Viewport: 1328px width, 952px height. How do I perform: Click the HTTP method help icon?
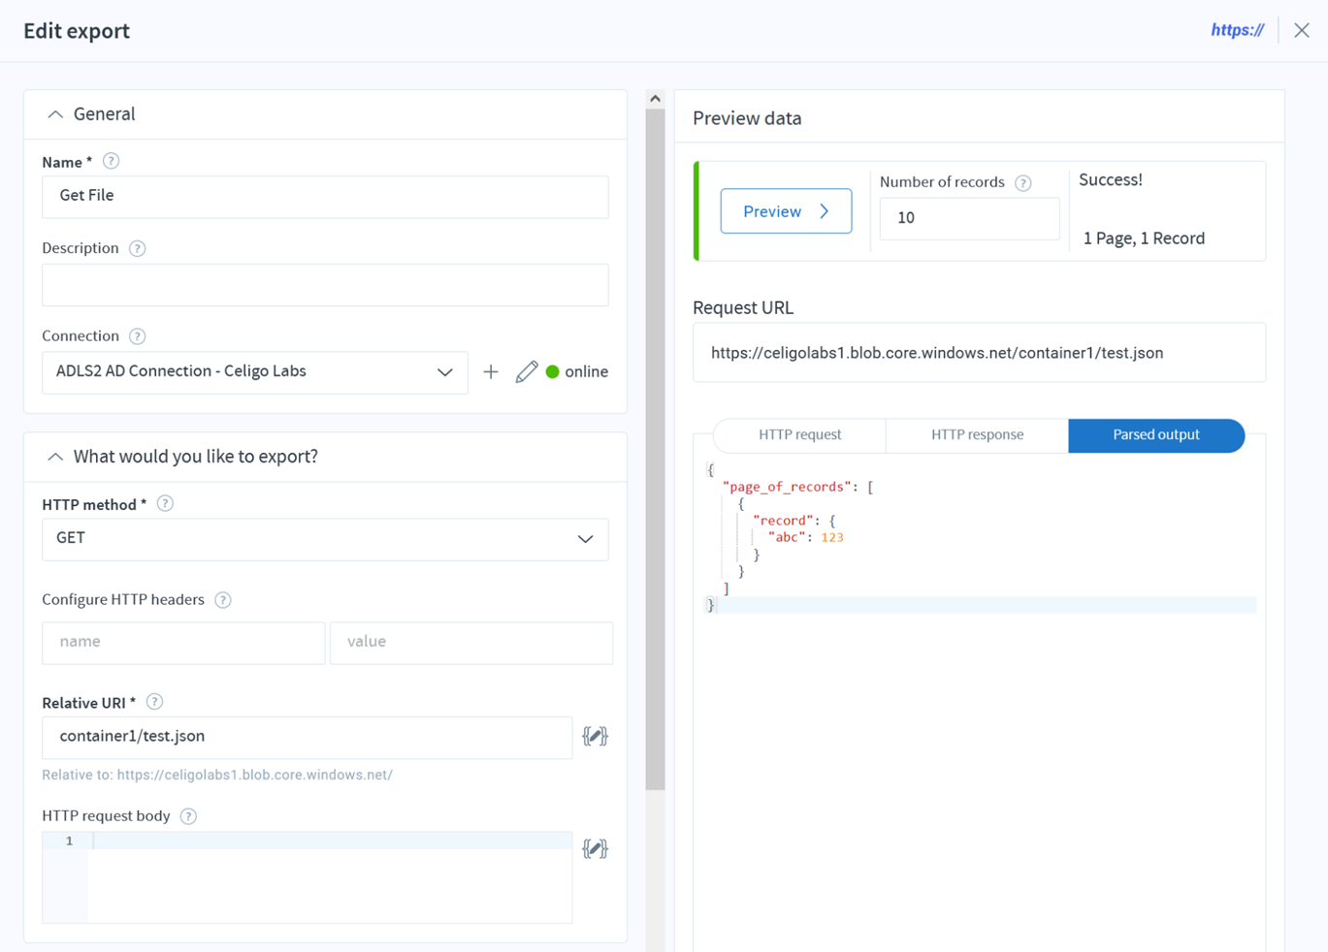coord(165,503)
